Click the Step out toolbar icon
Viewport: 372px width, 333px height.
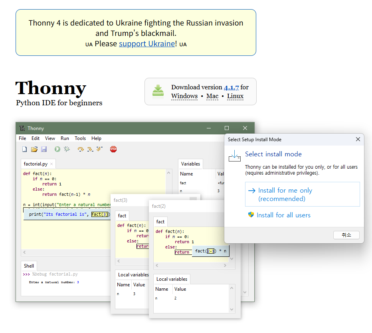pos(99,149)
